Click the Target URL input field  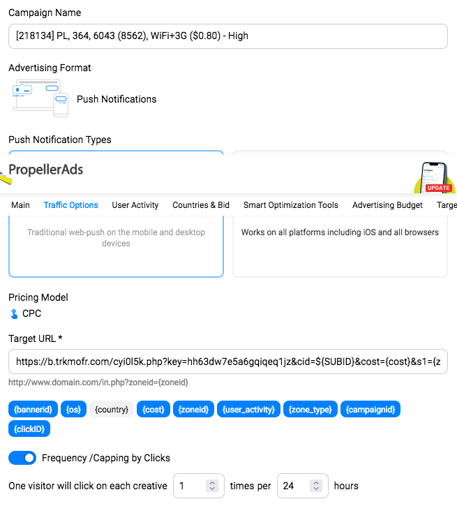click(x=228, y=362)
